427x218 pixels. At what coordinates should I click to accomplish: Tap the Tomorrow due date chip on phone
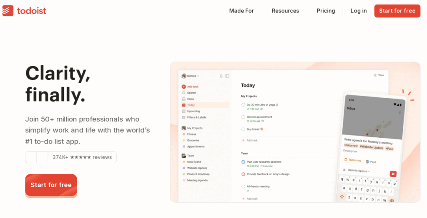tap(353, 160)
